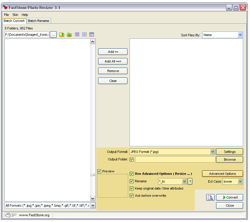Click the refresh folder icon
This screenshot has width=250, height=222.
(x=69, y=35)
